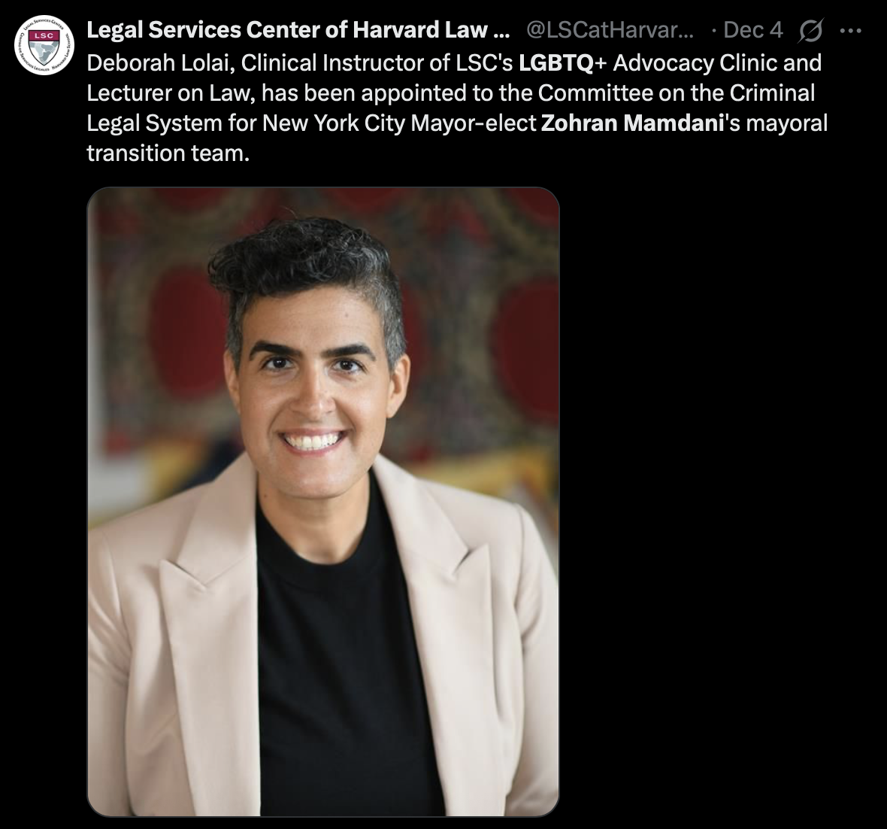Enlarge the attached portrait photo

coord(323,502)
